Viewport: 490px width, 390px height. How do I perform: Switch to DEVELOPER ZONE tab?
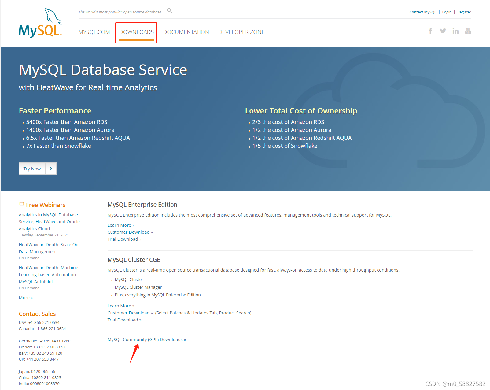point(241,32)
